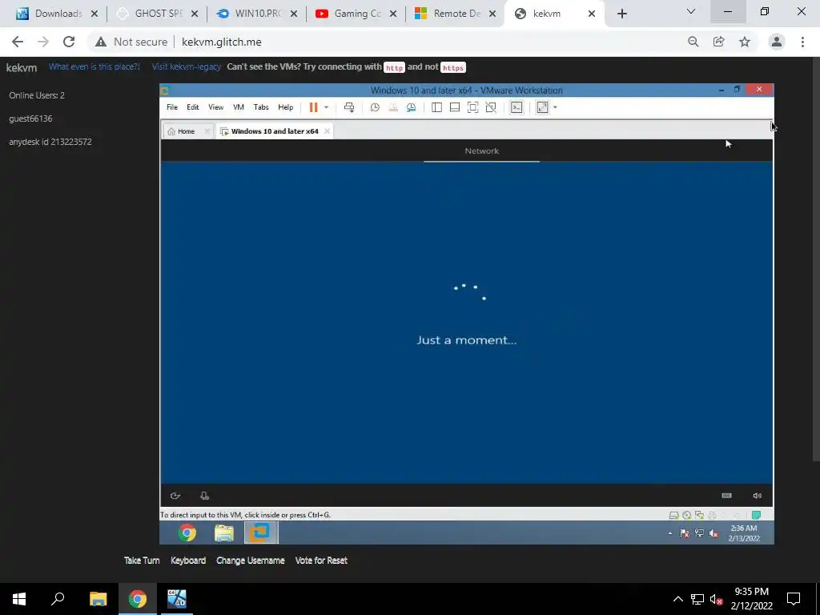Open the Windows Start menu on the host taskbar
Image resolution: width=820 pixels, height=615 pixels.
[19, 599]
